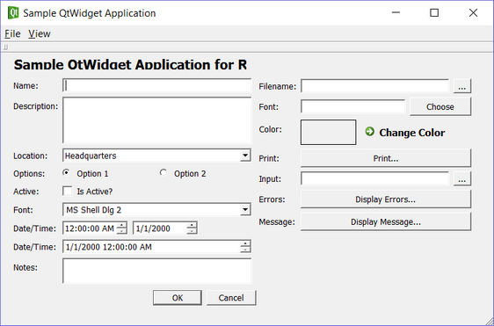The image size is (494, 326).
Task: Click the Choose font button
Action: 440,107
